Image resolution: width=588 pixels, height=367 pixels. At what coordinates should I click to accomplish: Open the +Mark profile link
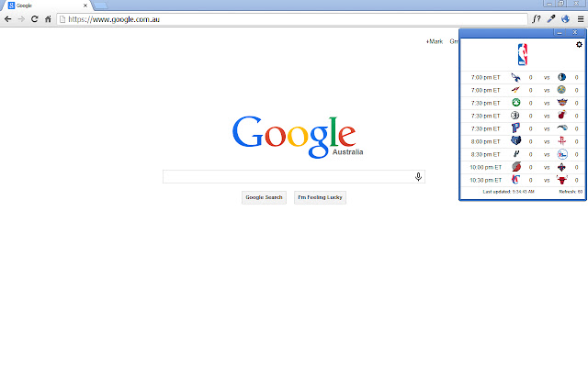(x=435, y=41)
